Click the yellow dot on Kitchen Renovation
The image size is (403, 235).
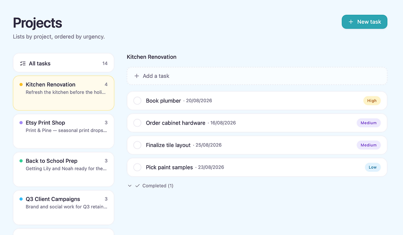21,84
